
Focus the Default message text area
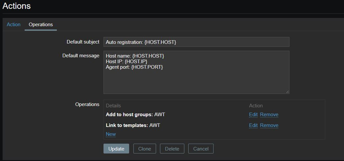[x=196, y=72]
